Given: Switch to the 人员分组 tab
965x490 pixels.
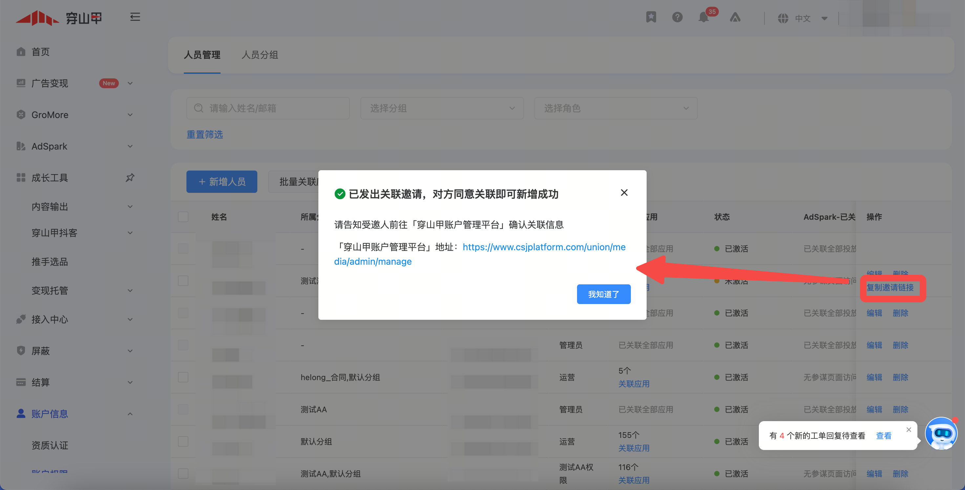Looking at the screenshot, I should (260, 55).
